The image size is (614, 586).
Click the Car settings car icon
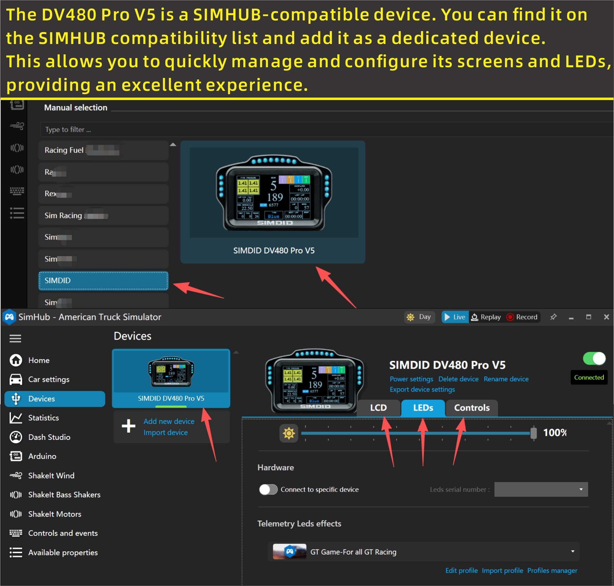click(16, 379)
